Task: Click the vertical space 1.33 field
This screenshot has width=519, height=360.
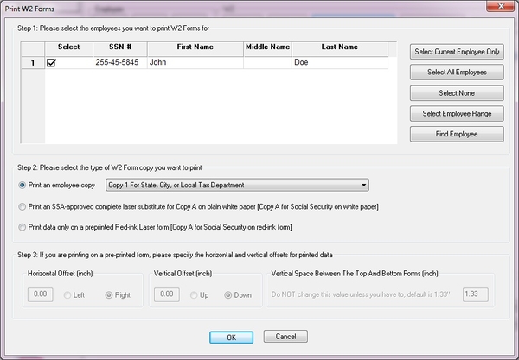Action: (x=475, y=294)
